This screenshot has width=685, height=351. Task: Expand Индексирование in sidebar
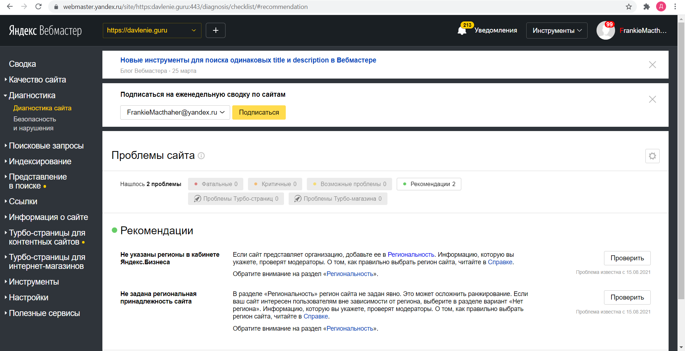[x=40, y=161]
